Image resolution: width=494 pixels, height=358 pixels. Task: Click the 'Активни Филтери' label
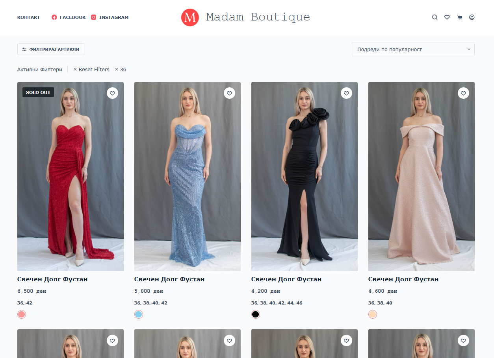pyautogui.click(x=40, y=69)
